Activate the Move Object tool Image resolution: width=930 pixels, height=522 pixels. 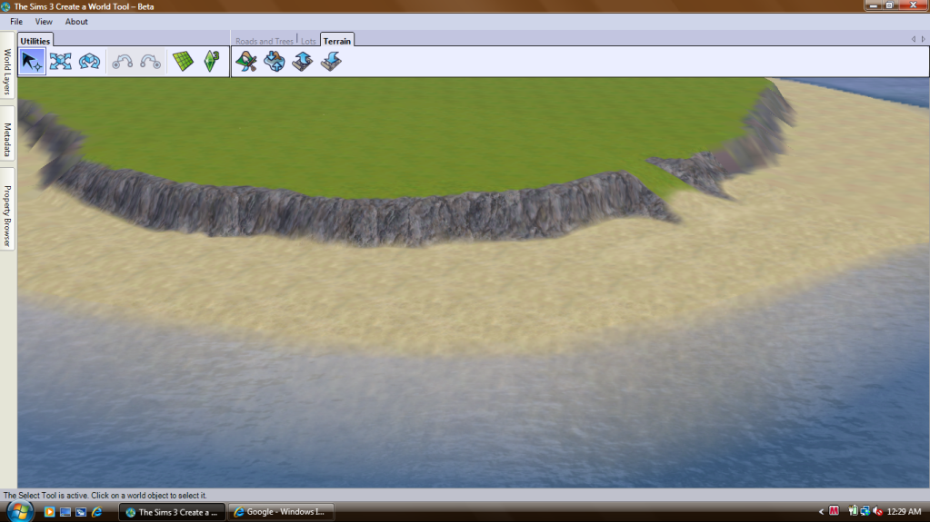(61, 61)
